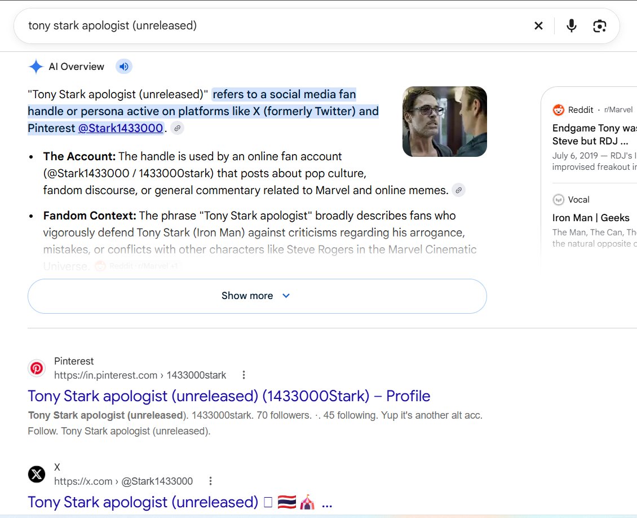Click the Pinterest favicon
Viewport: 637px width, 518px height.
37,368
